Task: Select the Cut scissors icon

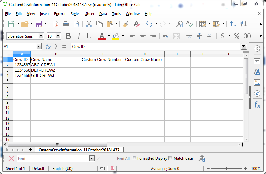Action: point(89,24)
